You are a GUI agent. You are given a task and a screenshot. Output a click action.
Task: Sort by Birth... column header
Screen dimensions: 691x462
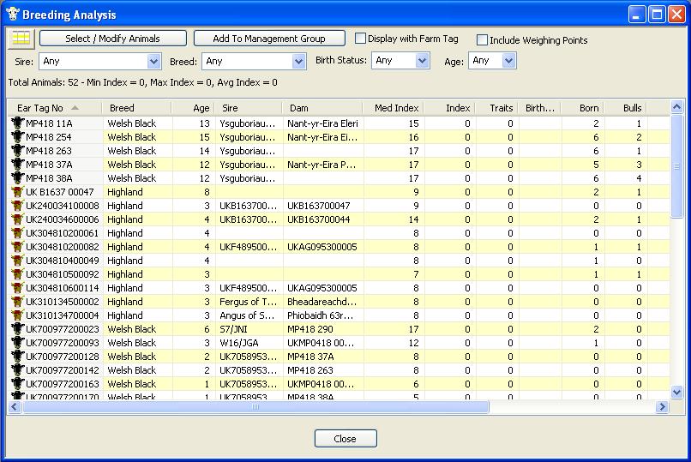coord(539,108)
